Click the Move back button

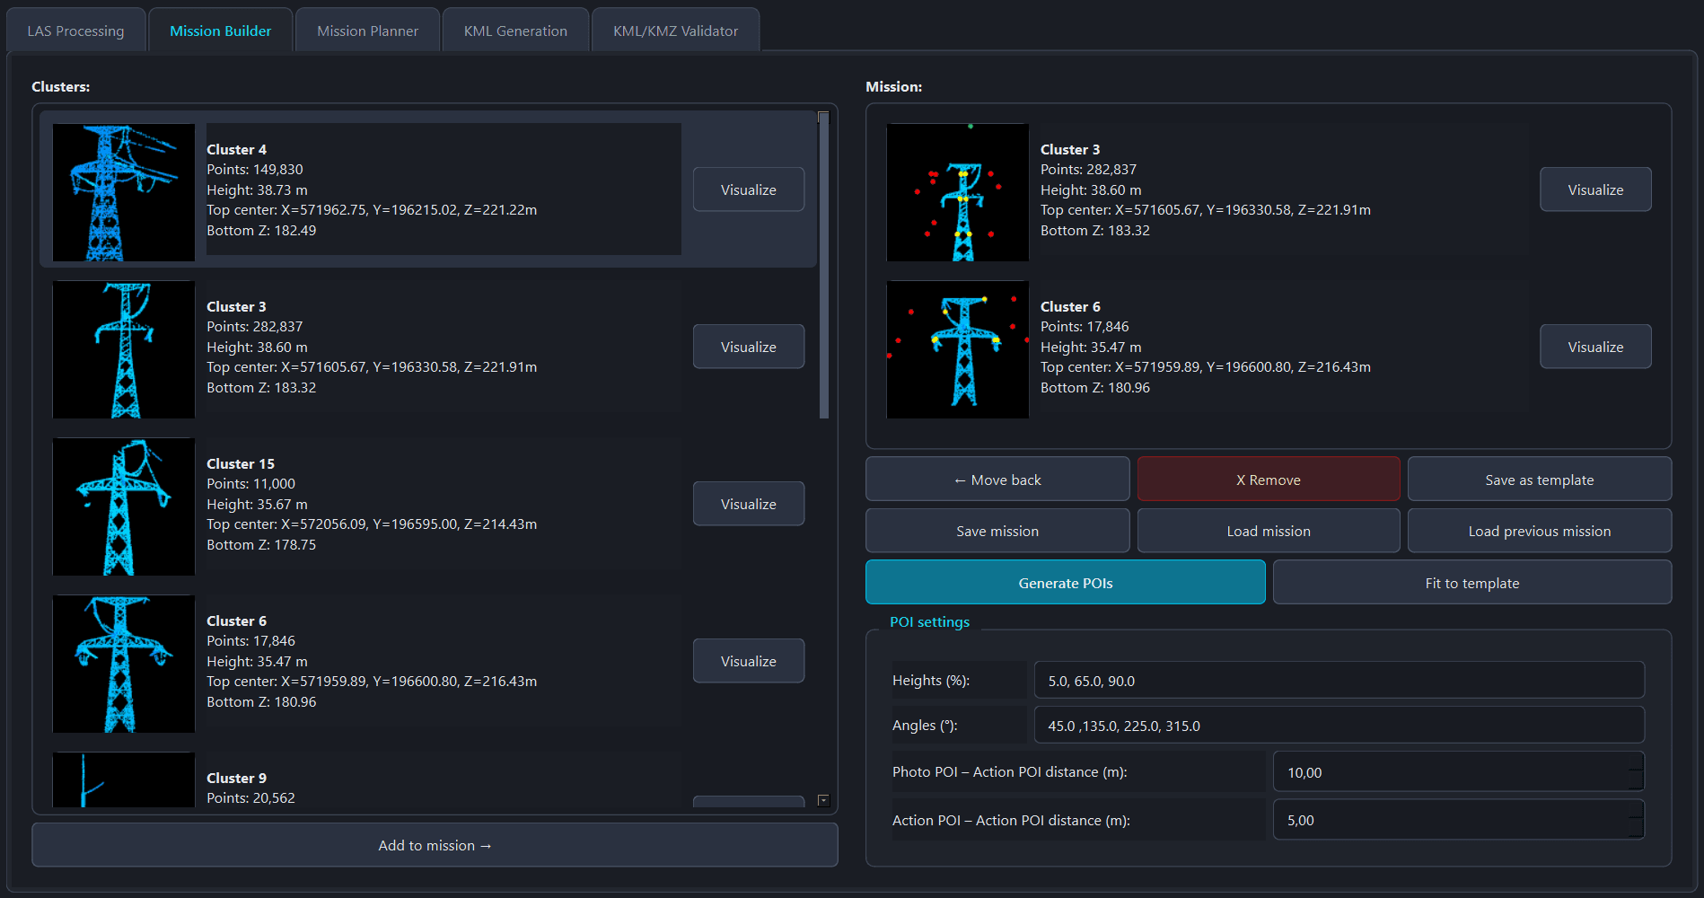point(997,479)
